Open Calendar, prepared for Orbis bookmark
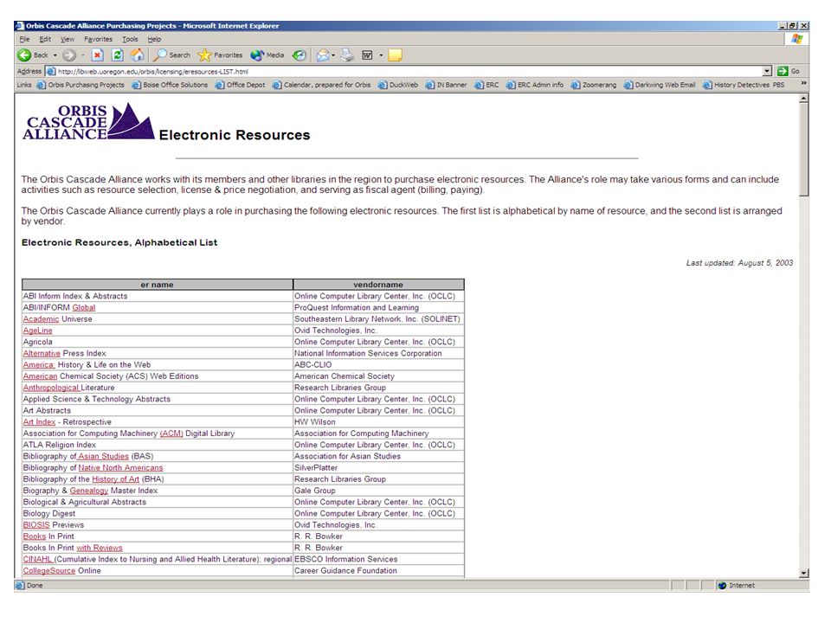Viewport: 831px width, 623px height. coord(322,85)
